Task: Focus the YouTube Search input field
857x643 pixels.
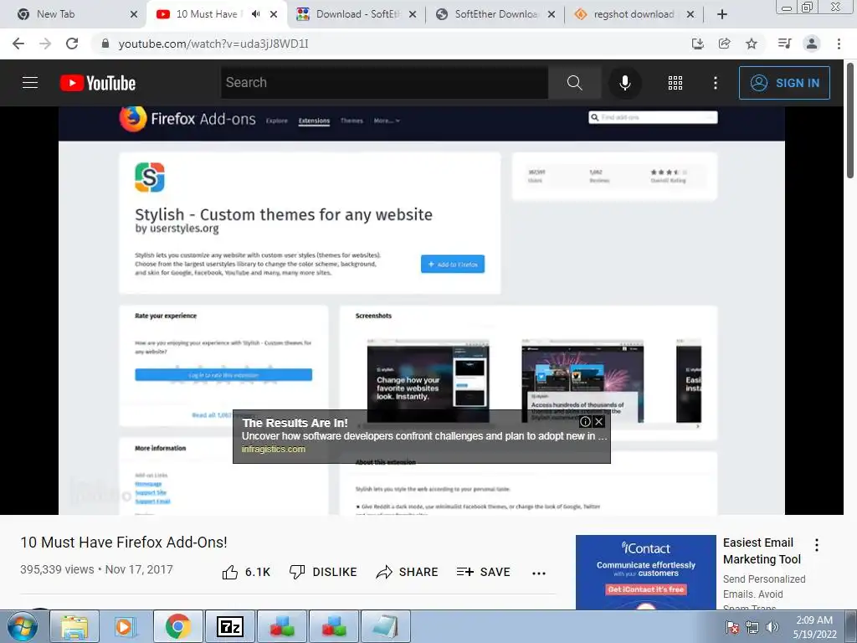Action: (x=384, y=83)
